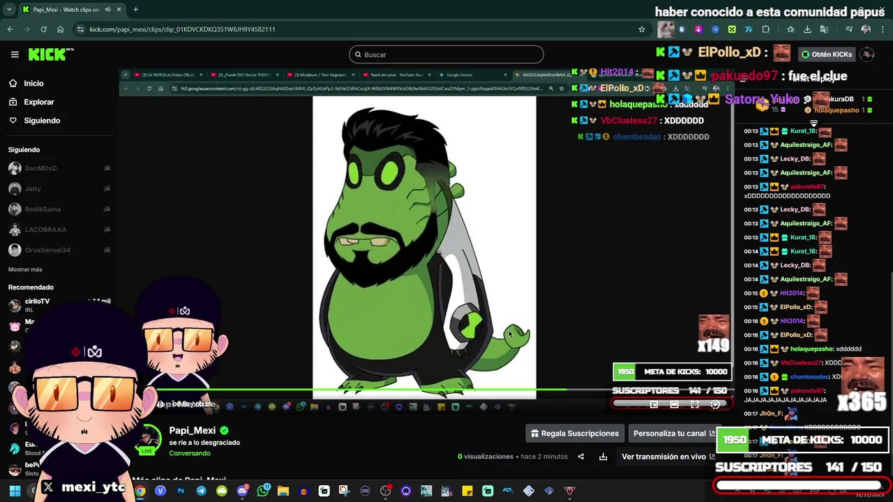Open browser Downloads icon
Viewport: 893px width, 502px height.
[x=807, y=29]
